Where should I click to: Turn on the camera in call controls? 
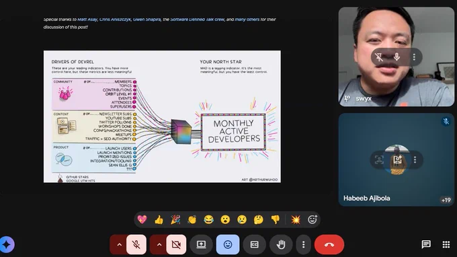(176, 244)
